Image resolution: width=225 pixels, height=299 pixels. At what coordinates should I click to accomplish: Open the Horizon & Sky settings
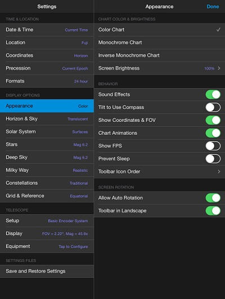[x=47, y=119]
